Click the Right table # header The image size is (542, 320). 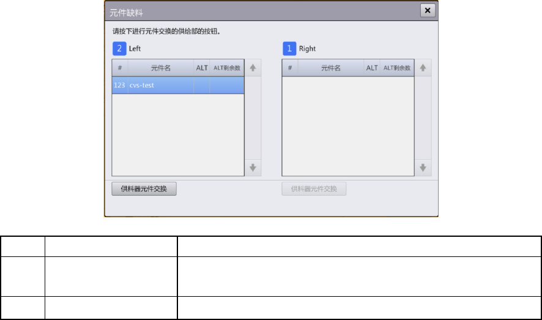pyautogui.click(x=290, y=68)
